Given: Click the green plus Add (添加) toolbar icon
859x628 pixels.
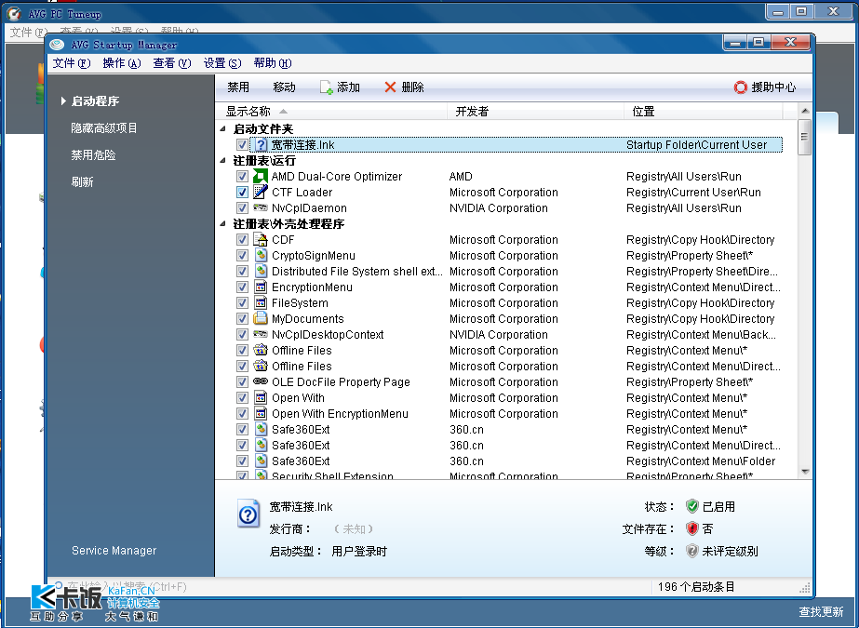Looking at the screenshot, I should [327, 87].
